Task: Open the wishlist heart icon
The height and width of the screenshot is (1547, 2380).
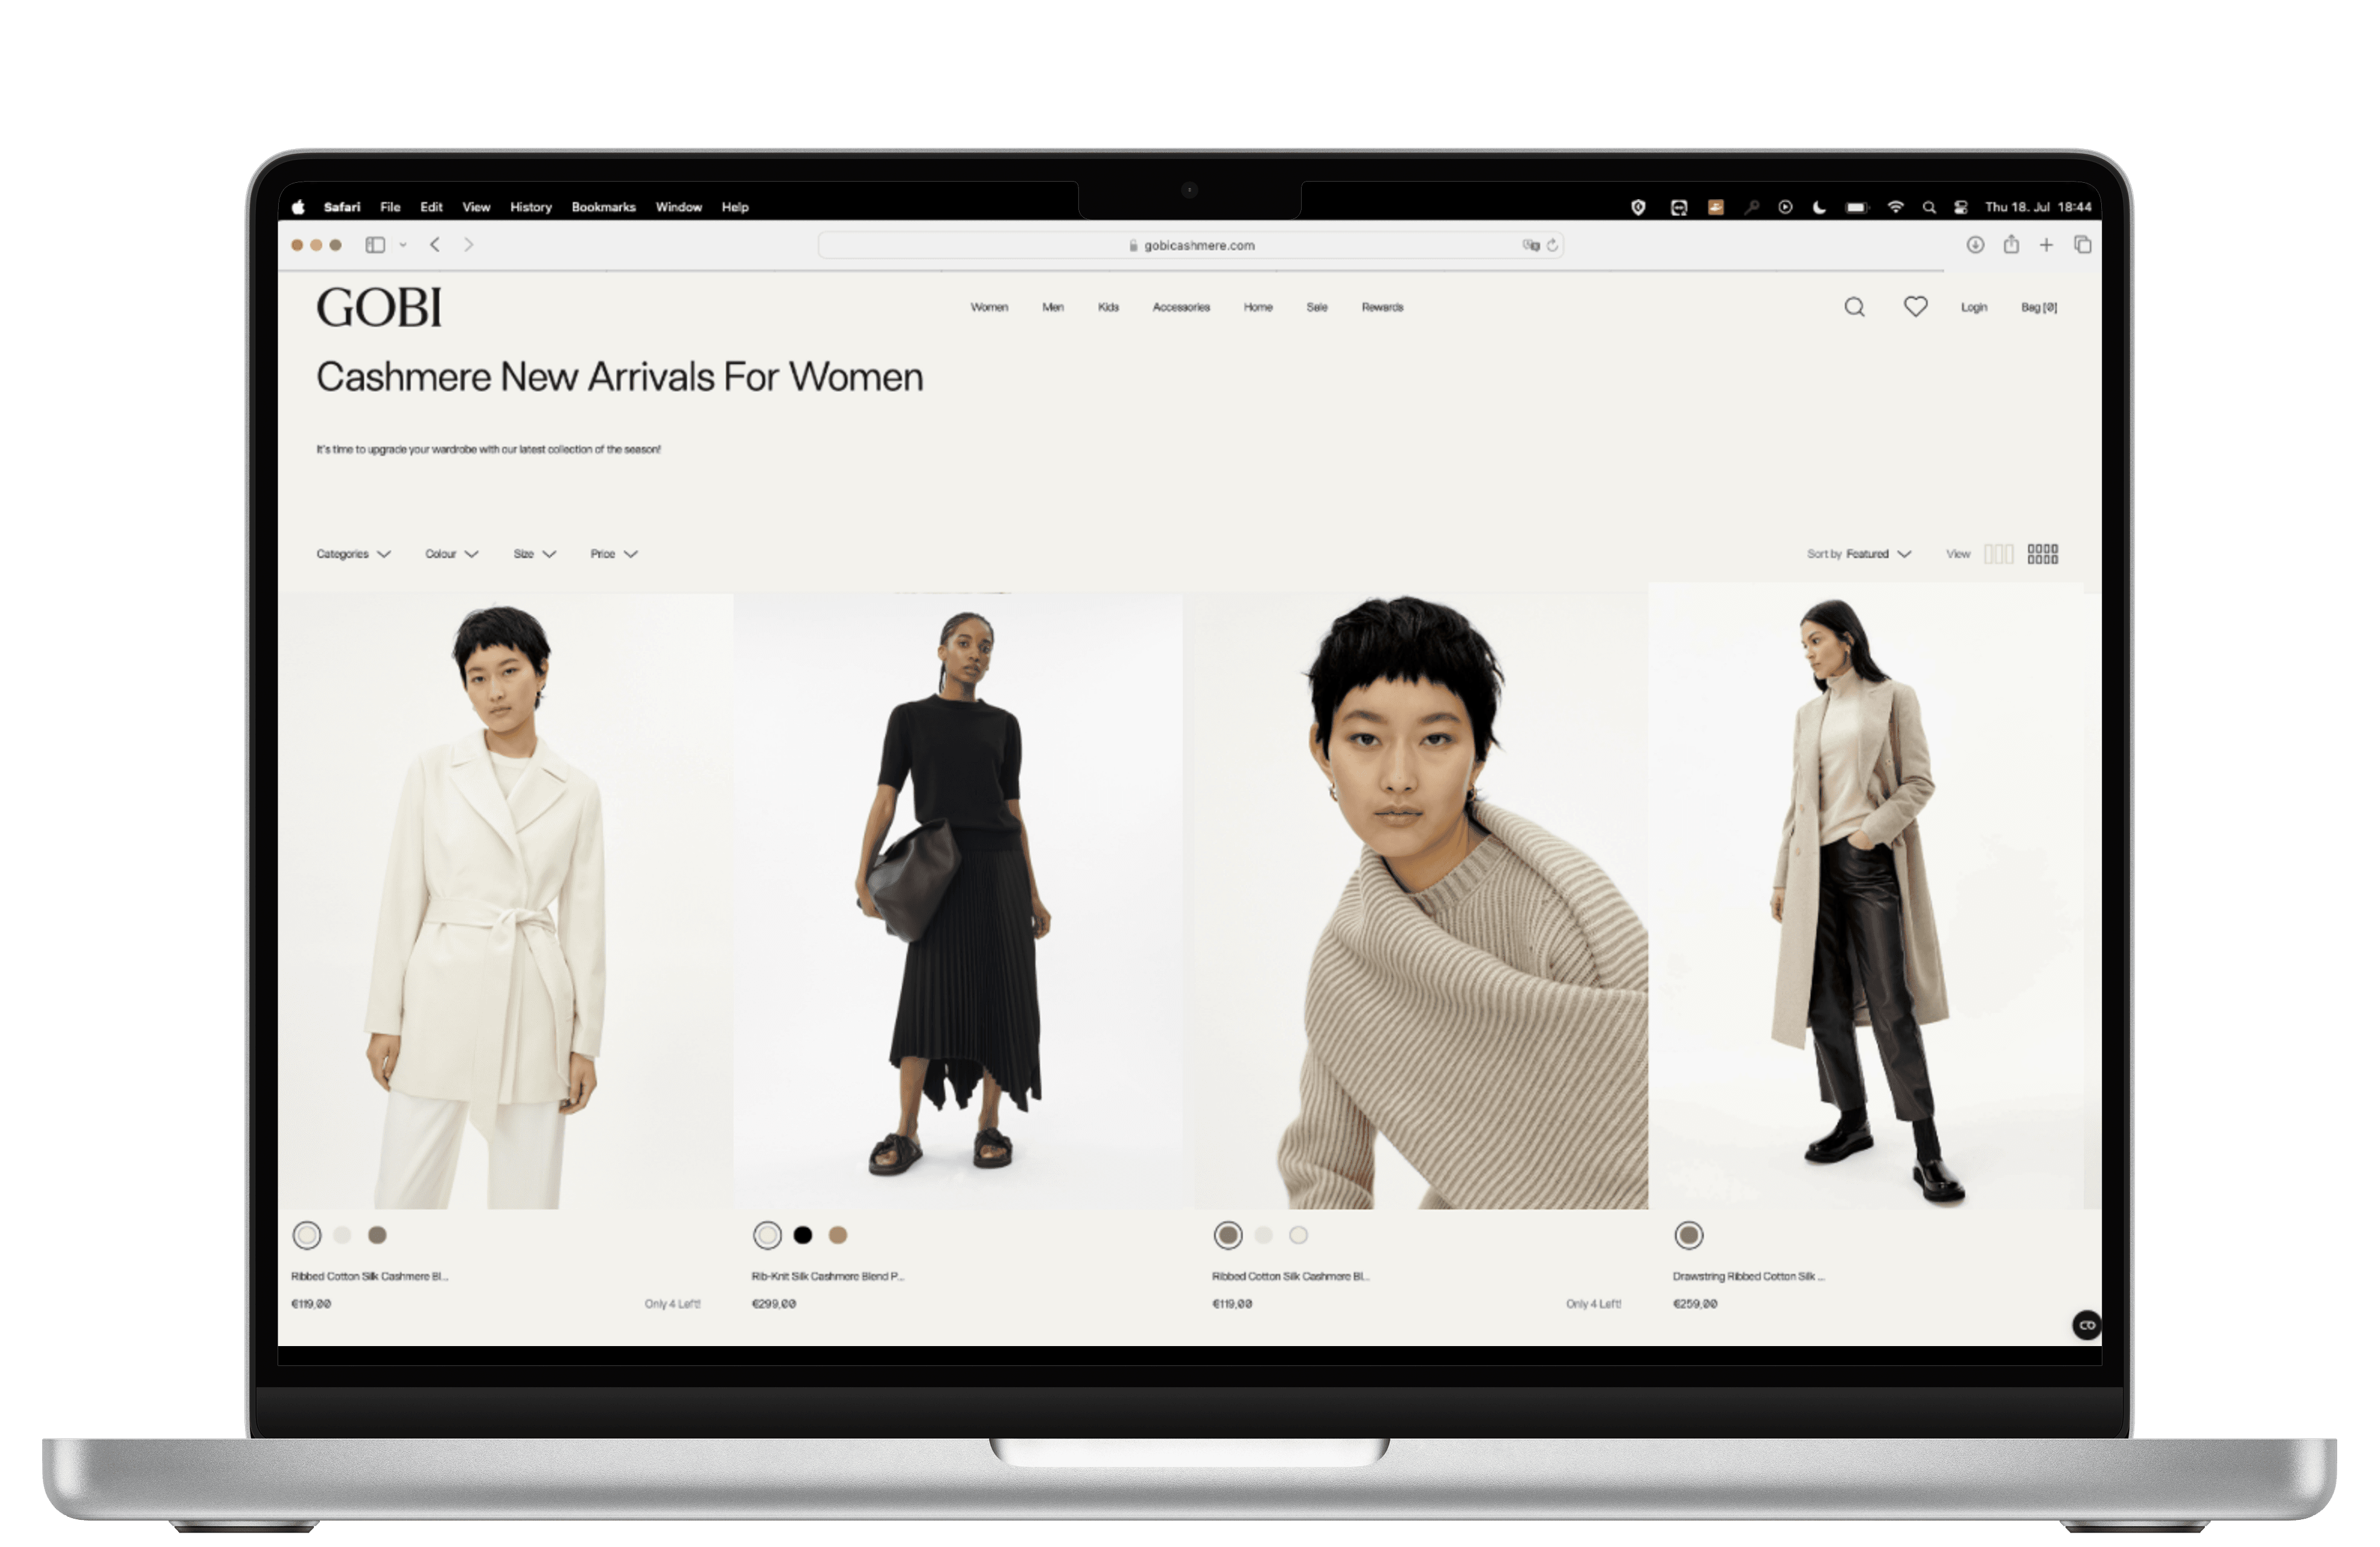Action: (1915, 307)
